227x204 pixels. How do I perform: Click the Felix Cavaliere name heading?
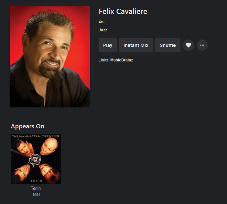123,11
